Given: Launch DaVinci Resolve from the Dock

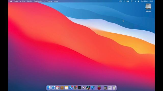Looking at the screenshot, I should (88, 88).
